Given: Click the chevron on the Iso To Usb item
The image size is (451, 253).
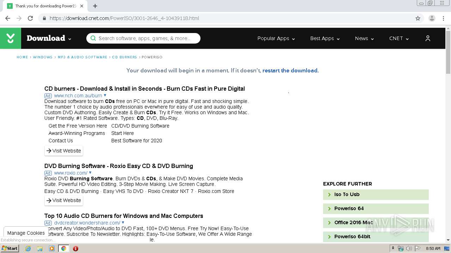Looking at the screenshot, I should 329,195.
